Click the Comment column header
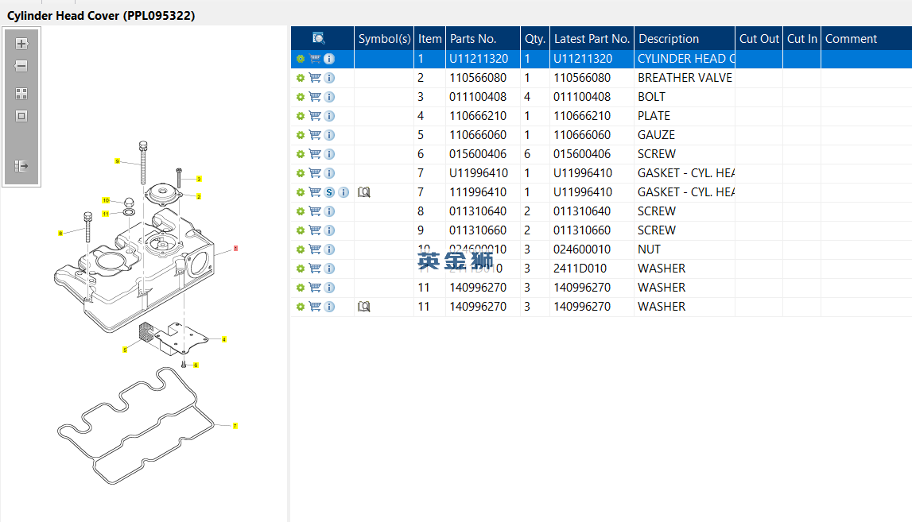912x522 pixels. [867, 38]
